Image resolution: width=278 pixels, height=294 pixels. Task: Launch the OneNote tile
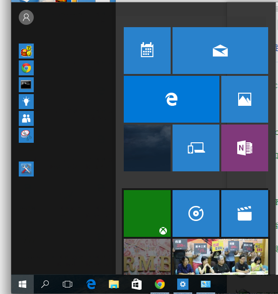click(245, 148)
